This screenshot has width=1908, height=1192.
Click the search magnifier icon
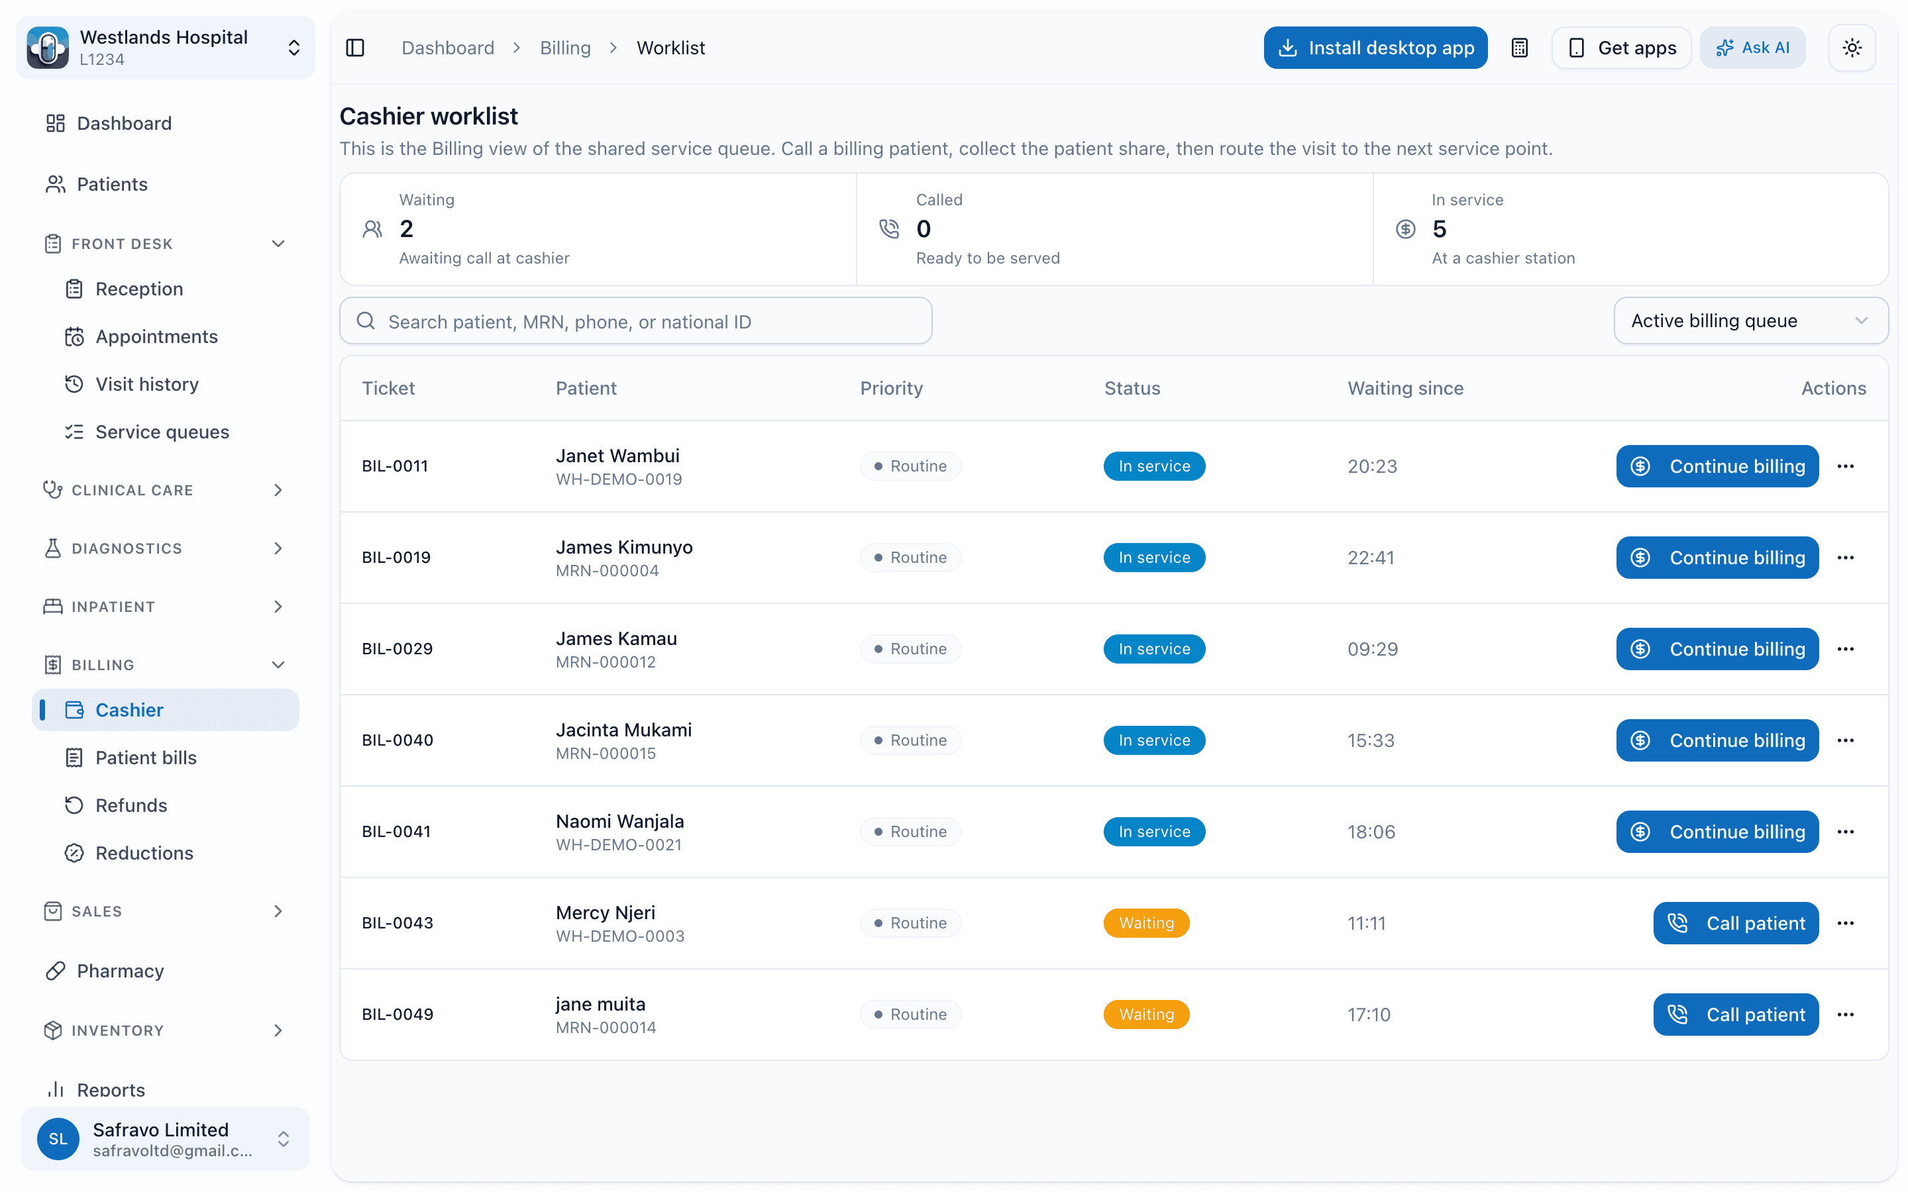tap(365, 321)
